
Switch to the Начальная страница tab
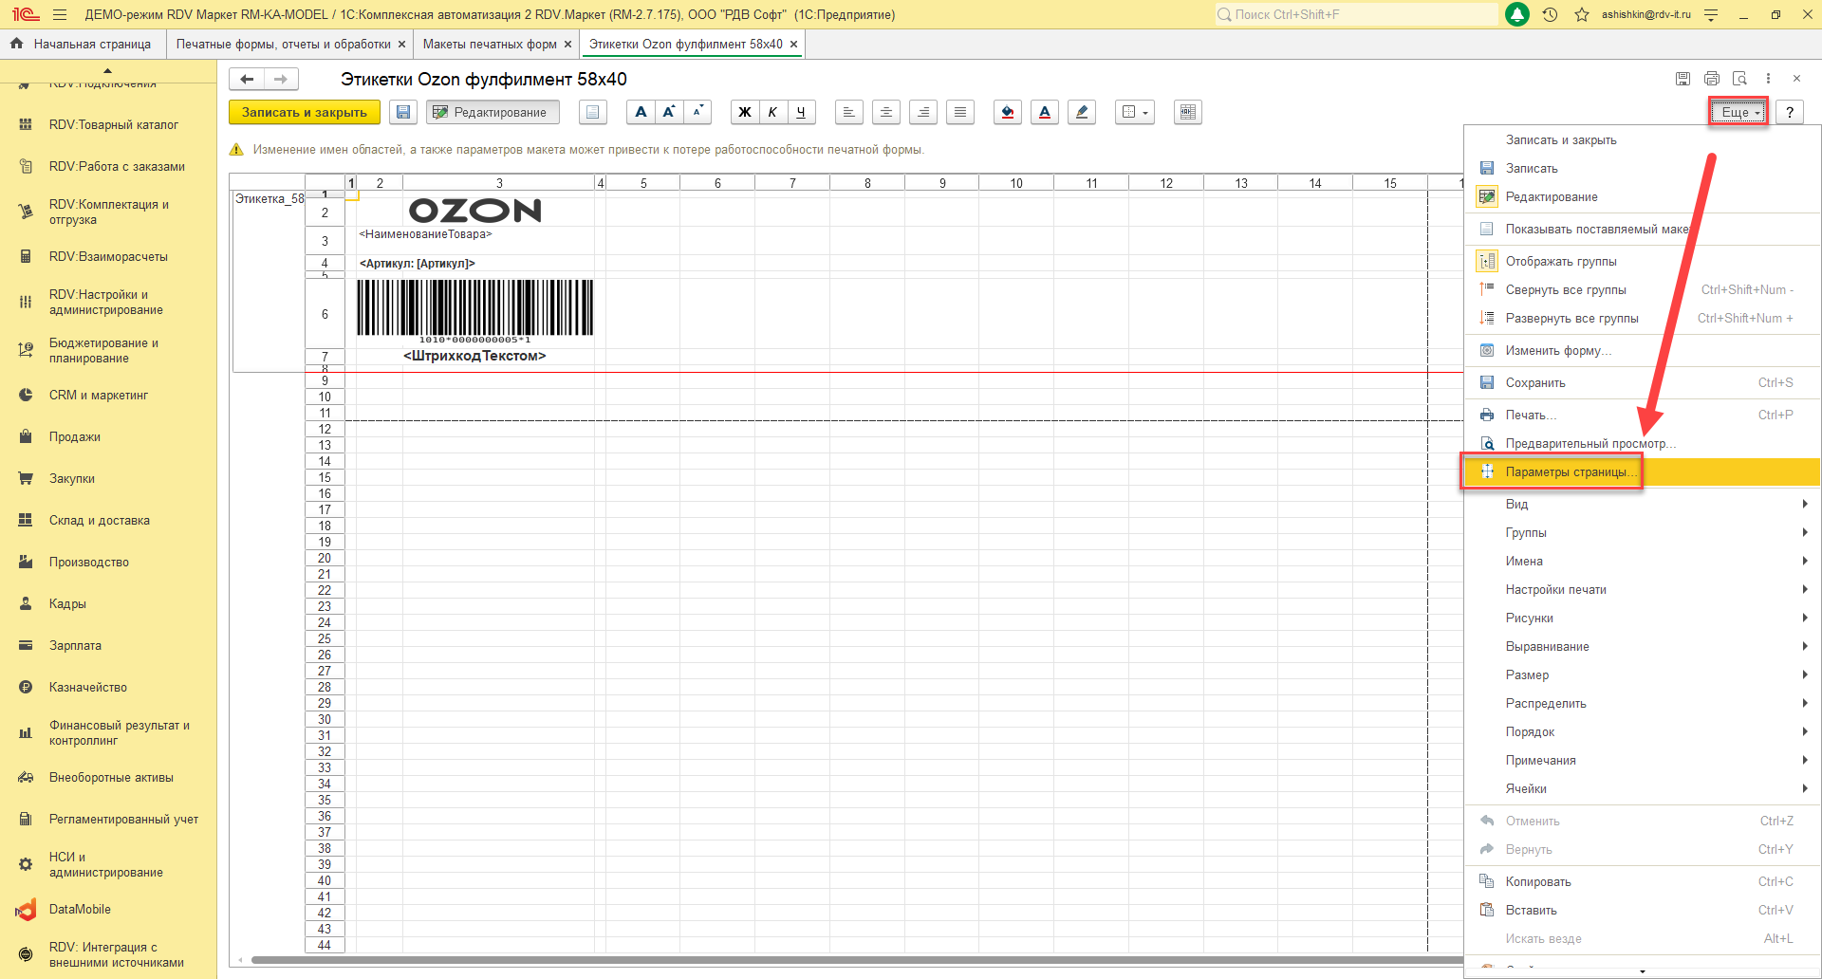click(x=82, y=44)
